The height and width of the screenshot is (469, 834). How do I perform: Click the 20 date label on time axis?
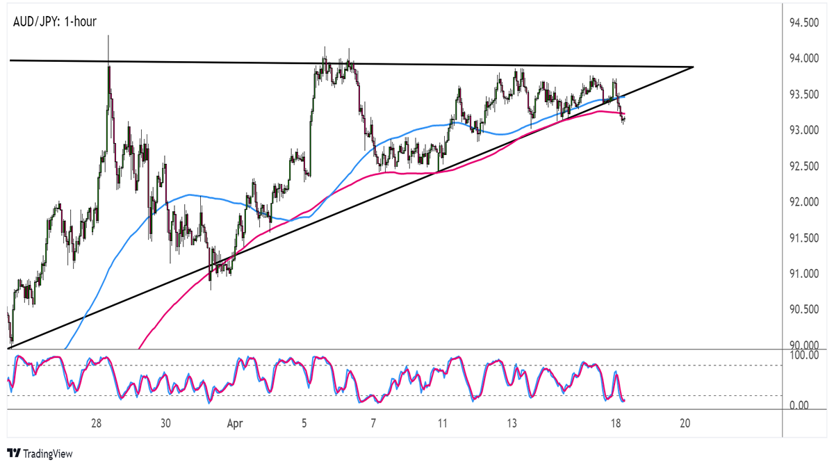click(x=685, y=422)
